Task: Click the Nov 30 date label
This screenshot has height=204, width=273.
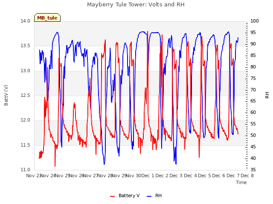Action: pos(133,176)
